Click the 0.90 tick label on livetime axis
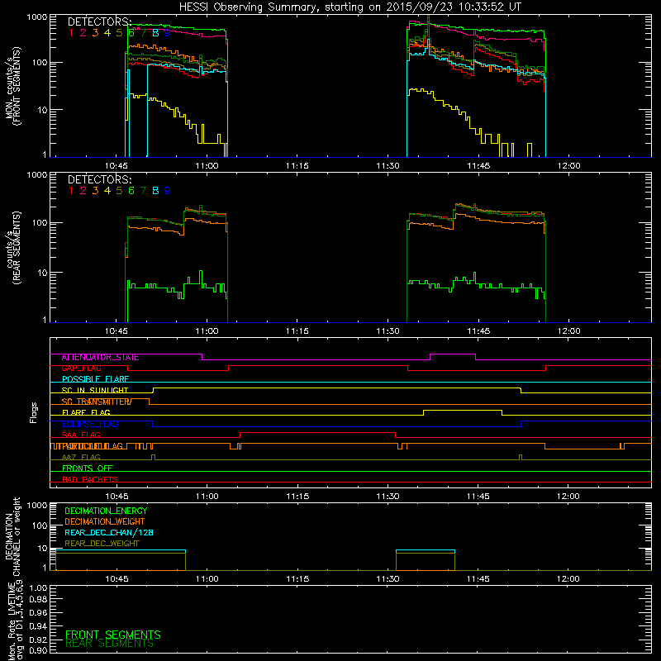The height and width of the screenshot is (661, 661). pyautogui.click(x=38, y=650)
